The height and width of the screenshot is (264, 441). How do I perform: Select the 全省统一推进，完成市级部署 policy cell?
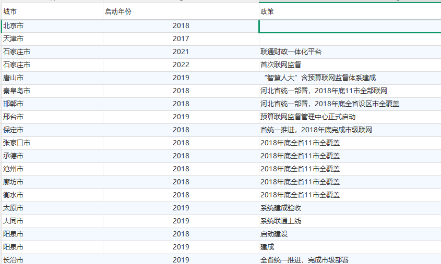coord(350,259)
